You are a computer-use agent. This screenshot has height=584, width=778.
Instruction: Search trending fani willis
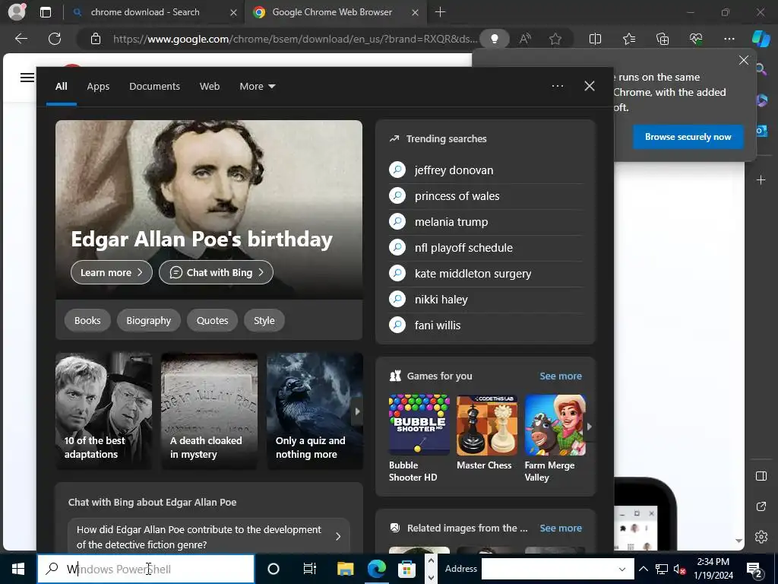[x=486, y=325]
